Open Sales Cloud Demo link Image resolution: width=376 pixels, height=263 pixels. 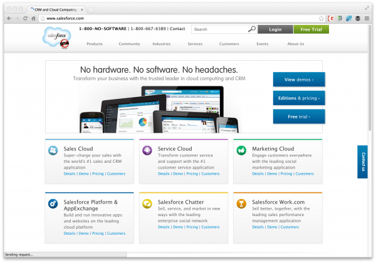(x=84, y=173)
